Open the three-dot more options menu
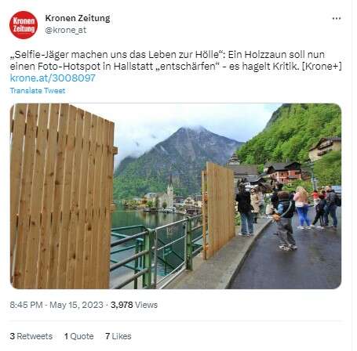 click(337, 19)
